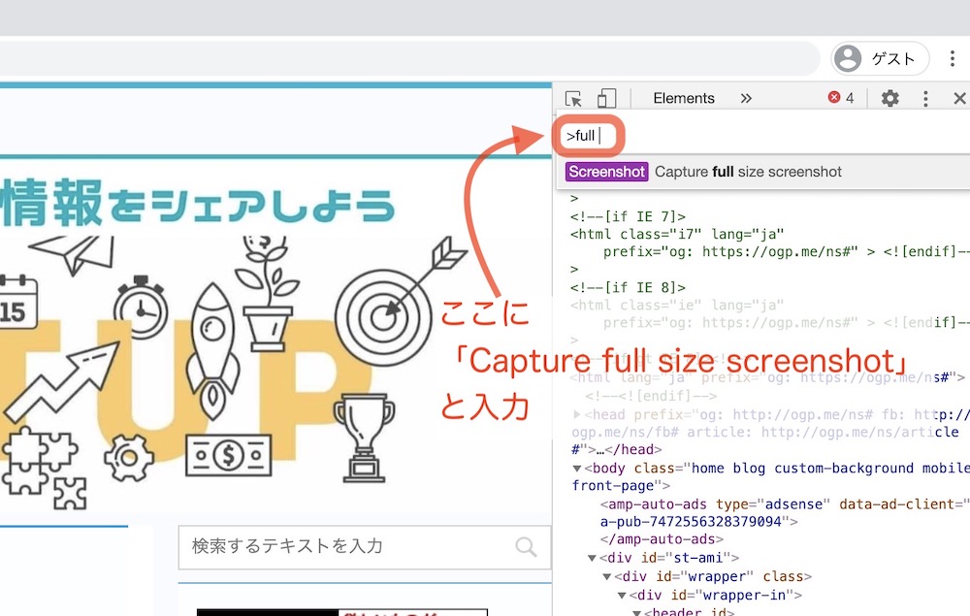Click the command menu input field
This screenshot has width=970, height=616.
click(x=764, y=136)
